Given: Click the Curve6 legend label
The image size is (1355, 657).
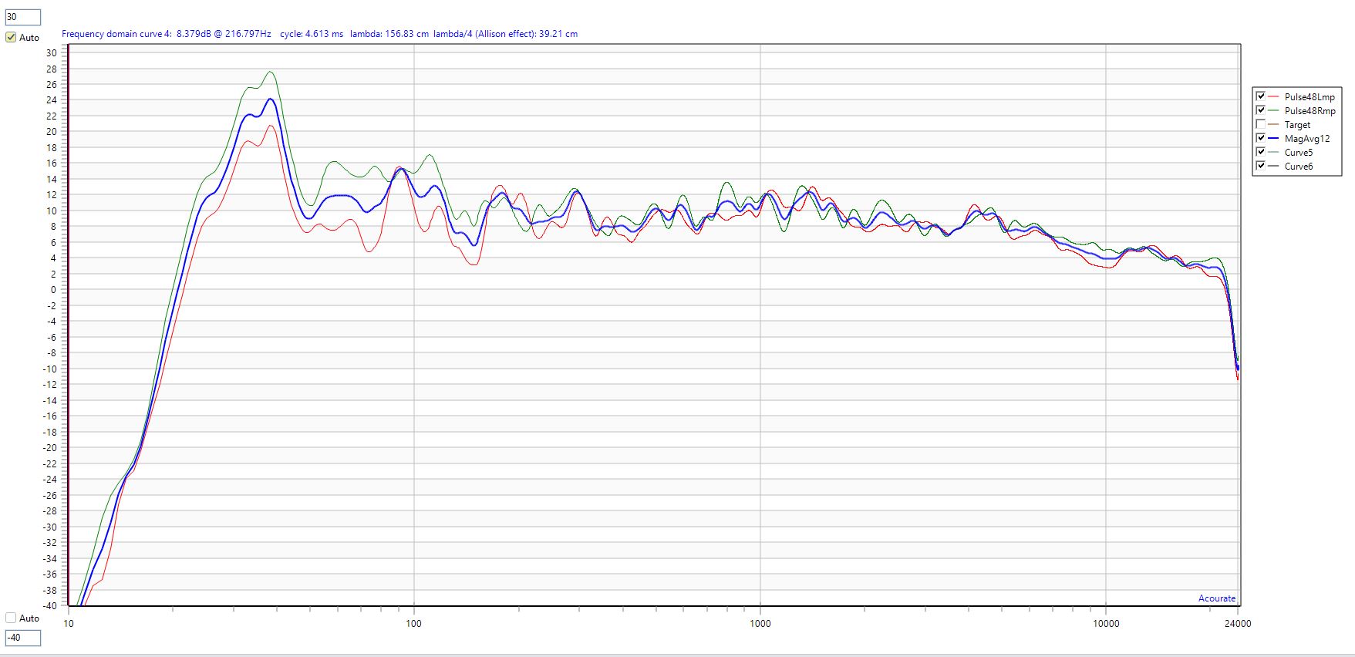Looking at the screenshot, I should [1299, 167].
